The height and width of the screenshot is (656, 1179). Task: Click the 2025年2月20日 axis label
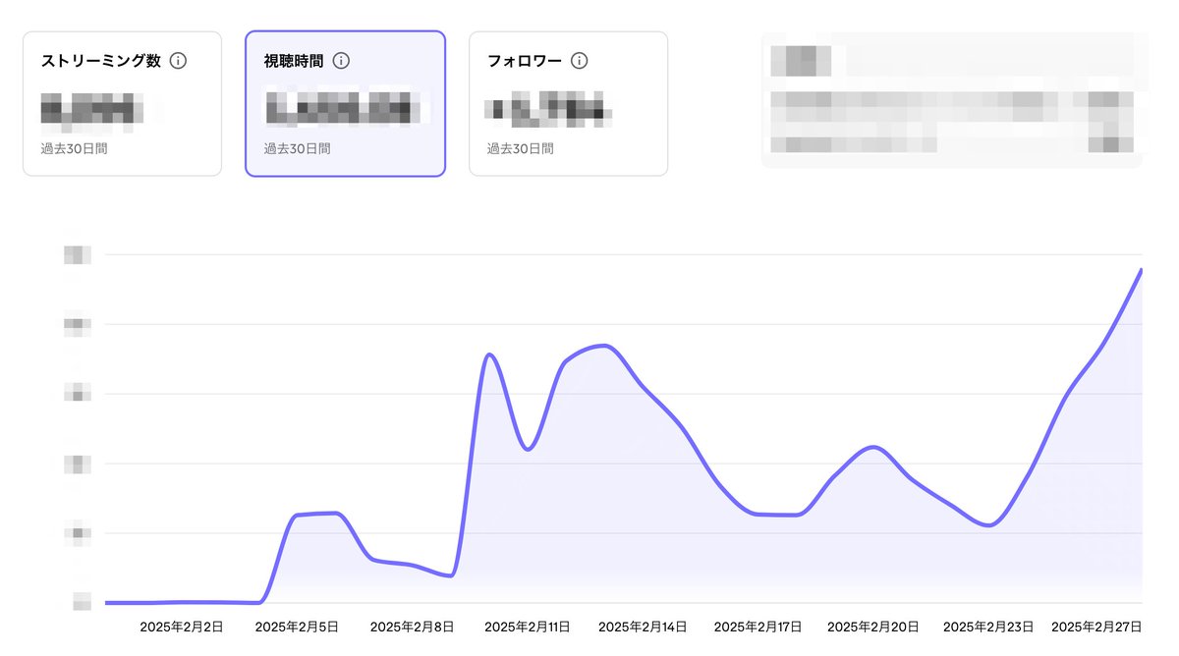point(872,627)
